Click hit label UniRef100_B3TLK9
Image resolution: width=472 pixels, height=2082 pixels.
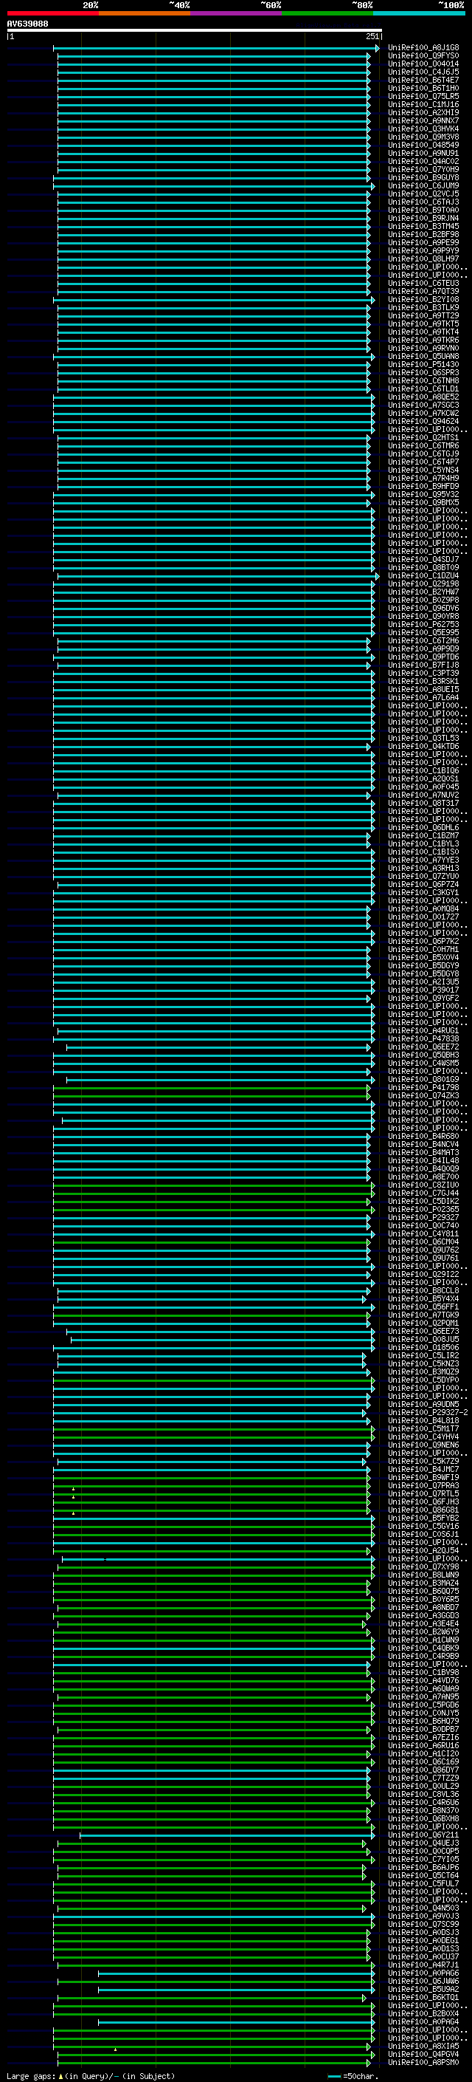tap(423, 307)
